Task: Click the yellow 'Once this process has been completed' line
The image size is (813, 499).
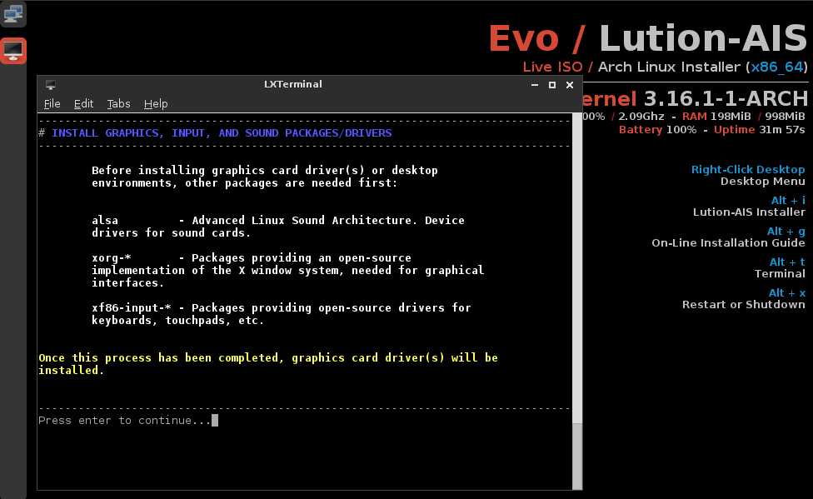Action: pyautogui.click(x=268, y=358)
